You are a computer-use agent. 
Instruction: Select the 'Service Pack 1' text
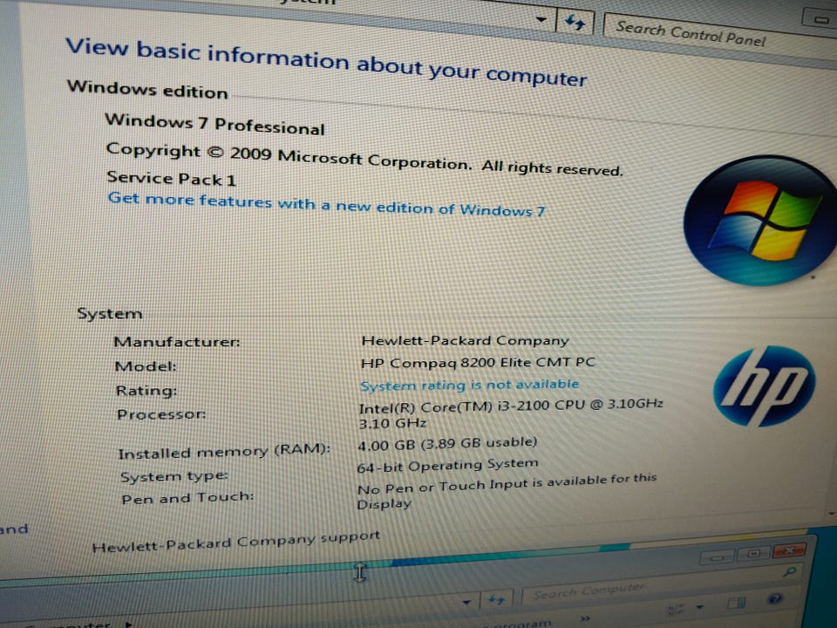pyautogui.click(x=171, y=178)
